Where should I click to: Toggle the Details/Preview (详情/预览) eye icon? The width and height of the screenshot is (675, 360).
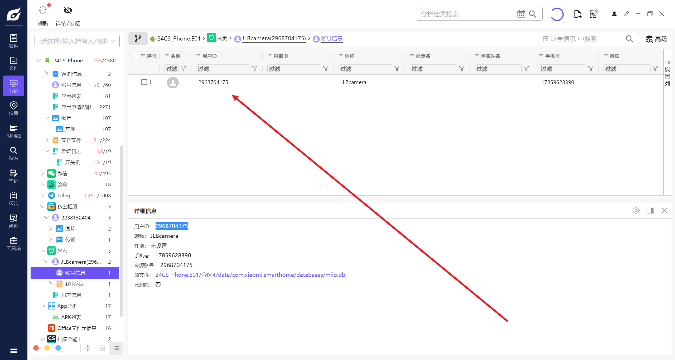[x=68, y=11]
